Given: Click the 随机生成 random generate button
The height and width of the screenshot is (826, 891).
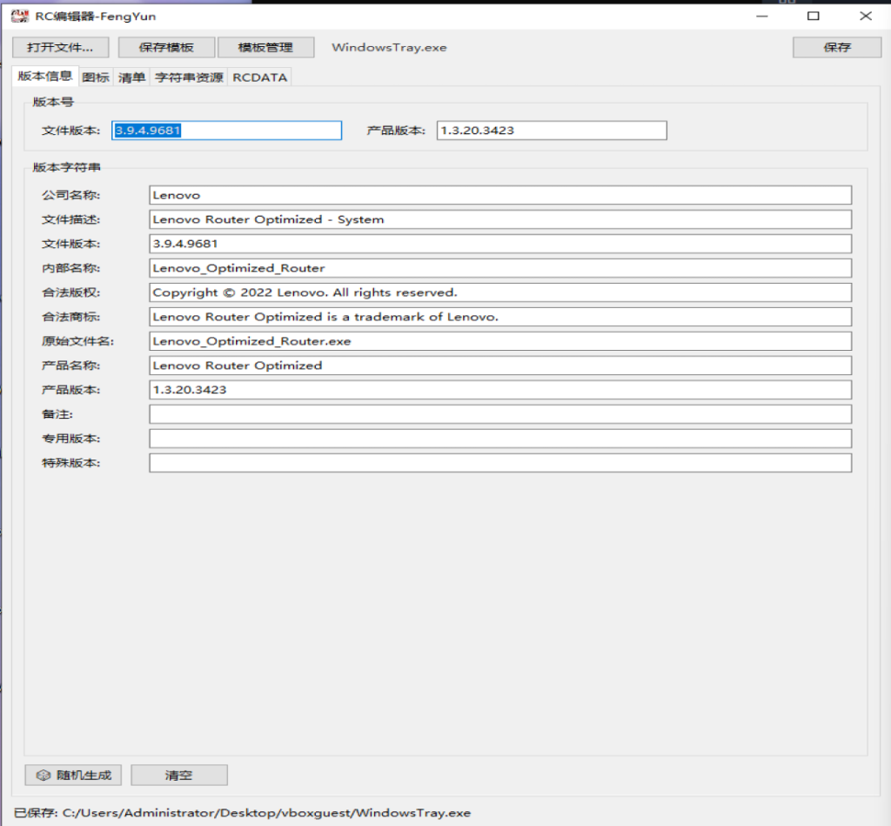Looking at the screenshot, I should [73, 775].
